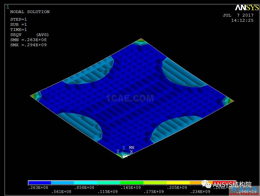Viewport: 260px width, 196px height.
Task: Click the 'SMN =.263E+08' text
Action: (x=28, y=40)
